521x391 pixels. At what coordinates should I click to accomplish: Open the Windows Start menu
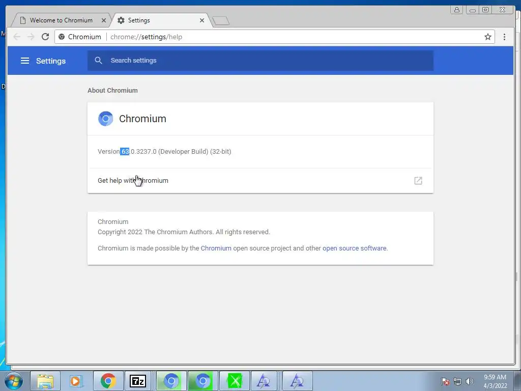[x=14, y=381]
